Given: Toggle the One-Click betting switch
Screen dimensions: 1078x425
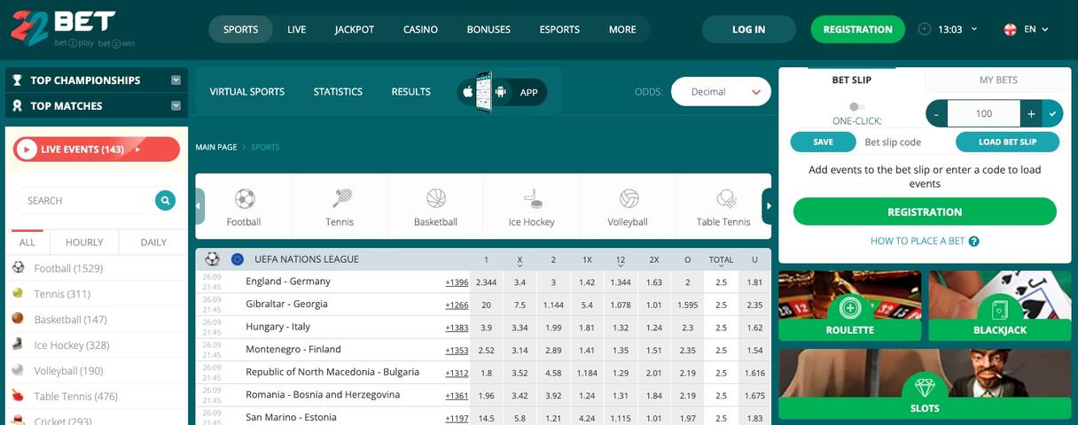Looking at the screenshot, I should 856,106.
